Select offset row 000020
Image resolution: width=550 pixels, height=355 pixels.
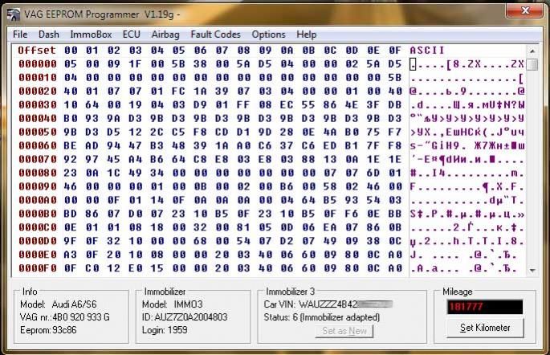[38, 92]
